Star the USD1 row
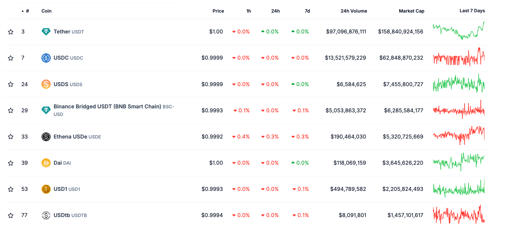The height and width of the screenshot is (227, 505). click(x=11, y=189)
